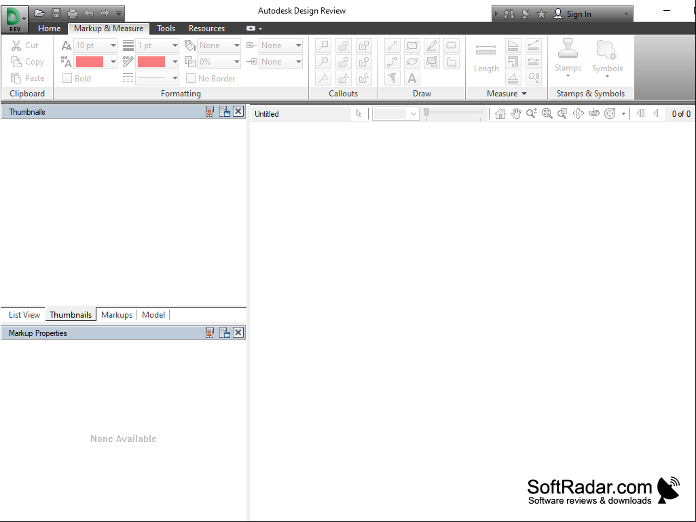Click the Design Review application menu button

[x=15, y=20]
